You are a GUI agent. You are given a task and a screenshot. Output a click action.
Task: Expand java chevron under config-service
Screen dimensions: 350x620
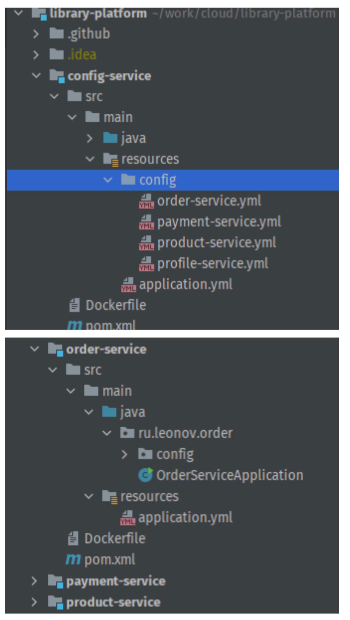pyautogui.click(x=89, y=138)
